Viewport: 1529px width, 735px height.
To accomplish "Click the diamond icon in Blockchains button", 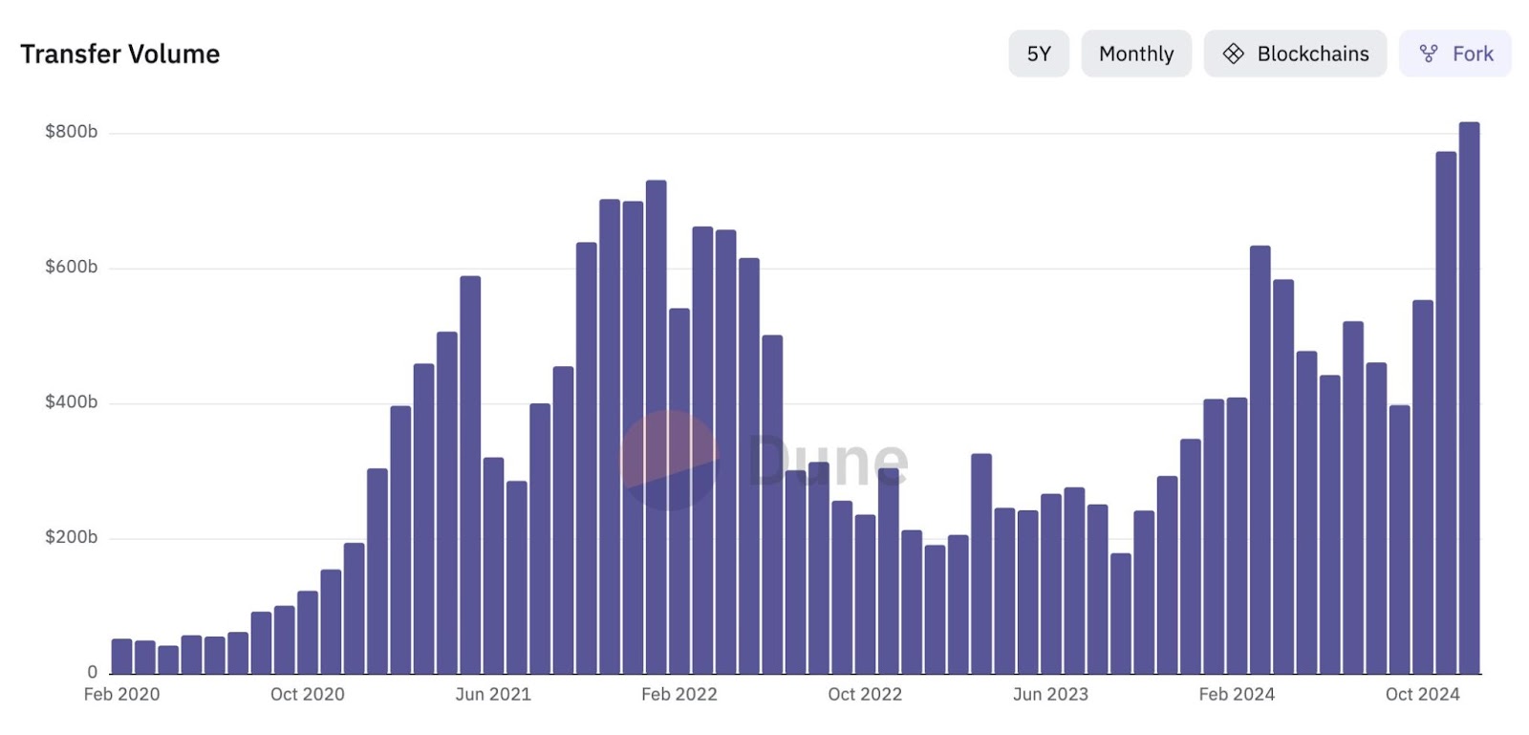I will coord(1234,54).
